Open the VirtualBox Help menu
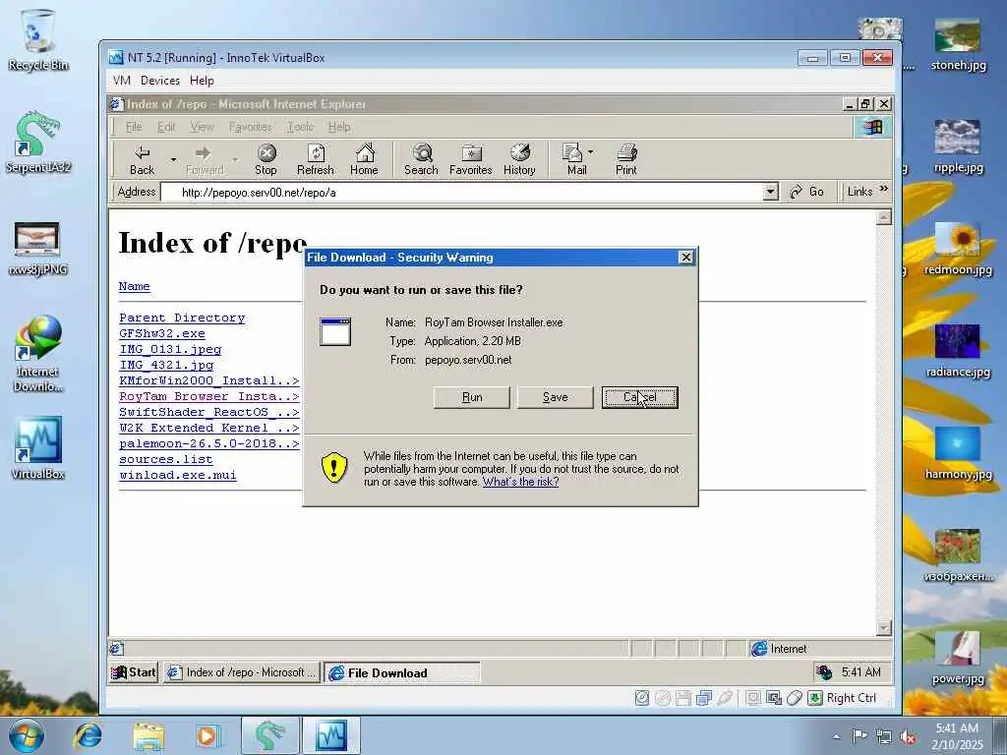 202,81
